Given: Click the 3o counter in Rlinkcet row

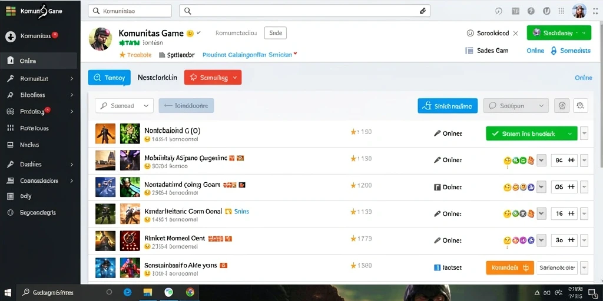Looking at the screenshot, I should (564, 240).
